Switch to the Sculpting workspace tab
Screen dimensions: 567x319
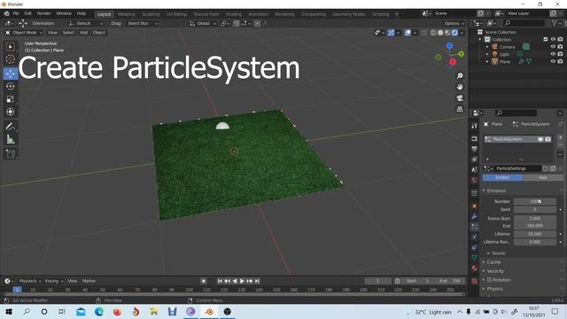coord(151,14)
